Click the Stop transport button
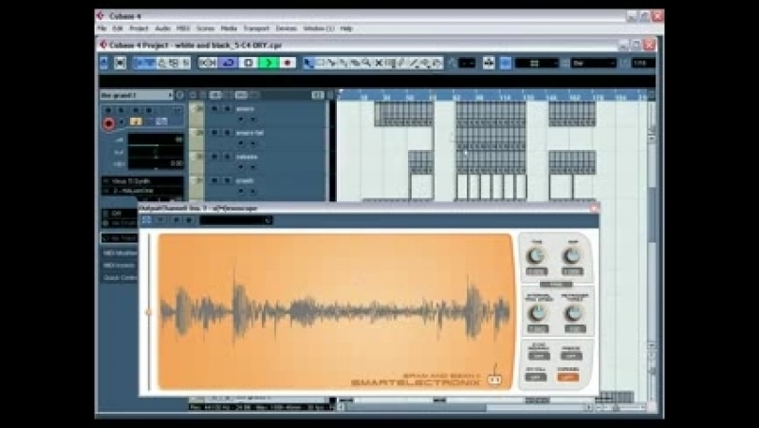759x428 pixels. 249,63
